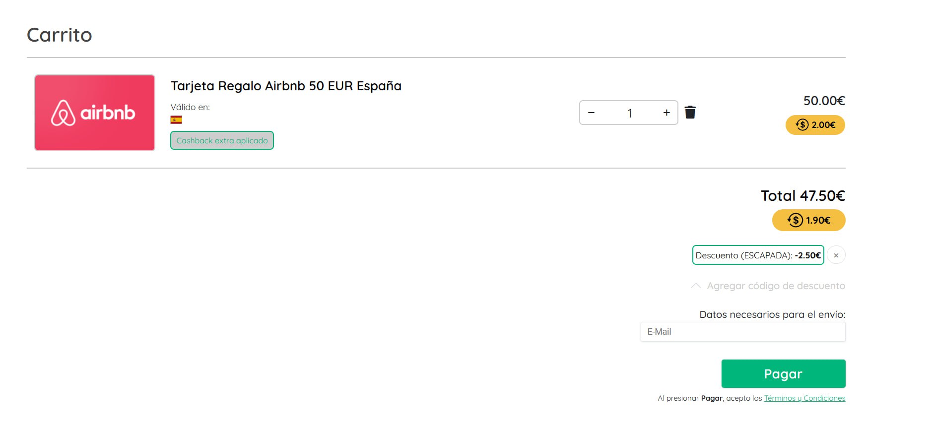Click the Descuento (ESCAPADA) discount label
The width and height of the screenshot is (933, 426).
pyautogui.click(x=758, y=255)
